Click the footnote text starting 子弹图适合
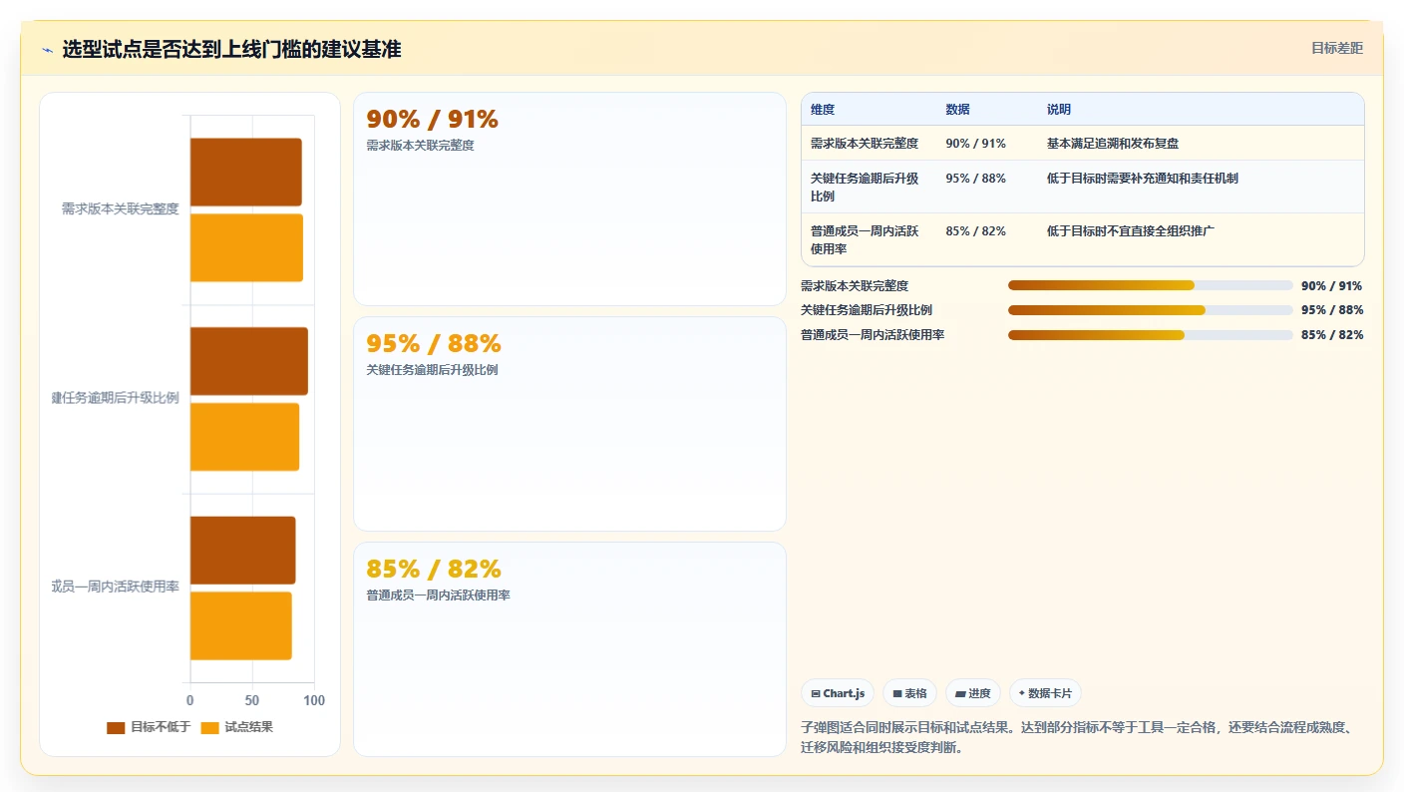1404x792 pixels. pyautogui.click(x=1078, y=737)
